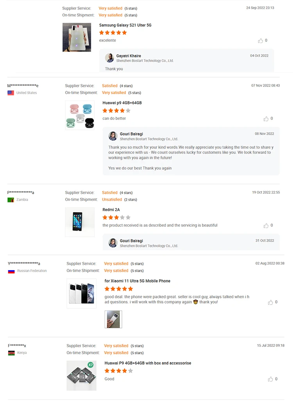Click the five-star rating on Xiaomi review
This screenshot has height=413, width=293.
click(119, 289)
